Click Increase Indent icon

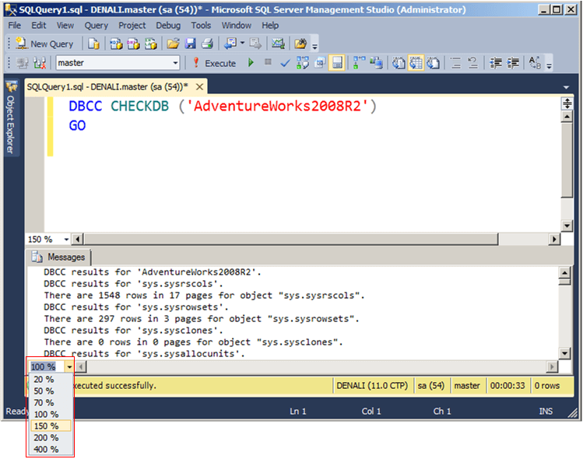(x=513, y=63)
